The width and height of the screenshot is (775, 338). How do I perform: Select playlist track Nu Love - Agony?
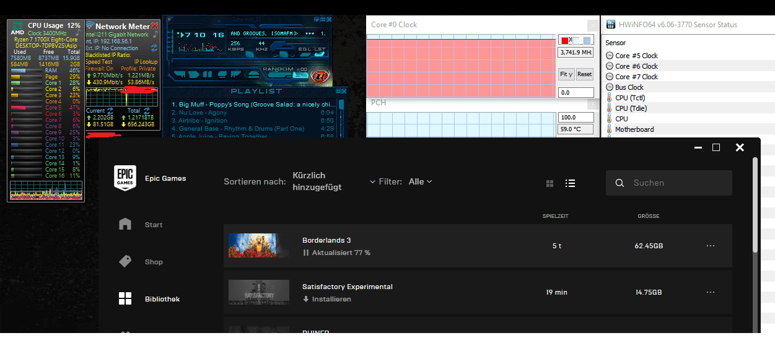pyautogui.click(x=253, y=113)
